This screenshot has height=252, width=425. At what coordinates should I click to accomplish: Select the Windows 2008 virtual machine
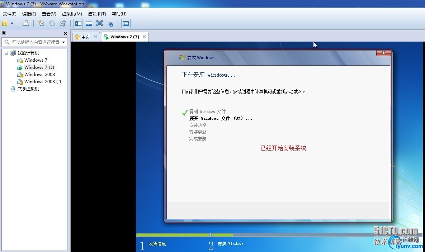click(x=39, y=74)
